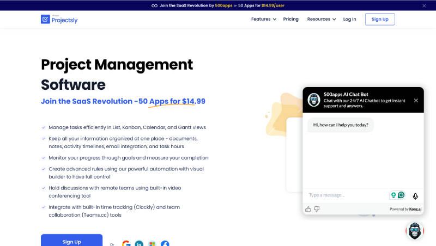Expand the Features dropdown menu
This screenshot has width=436, height=246.
[264, 19]
